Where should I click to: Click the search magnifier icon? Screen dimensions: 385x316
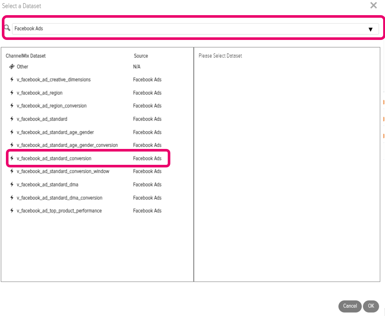pyautogui.click(x=7, y=28)
